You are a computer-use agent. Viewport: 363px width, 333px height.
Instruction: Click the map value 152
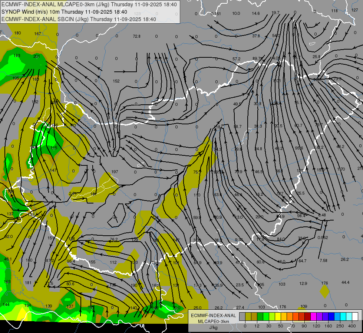click(116, 81)
